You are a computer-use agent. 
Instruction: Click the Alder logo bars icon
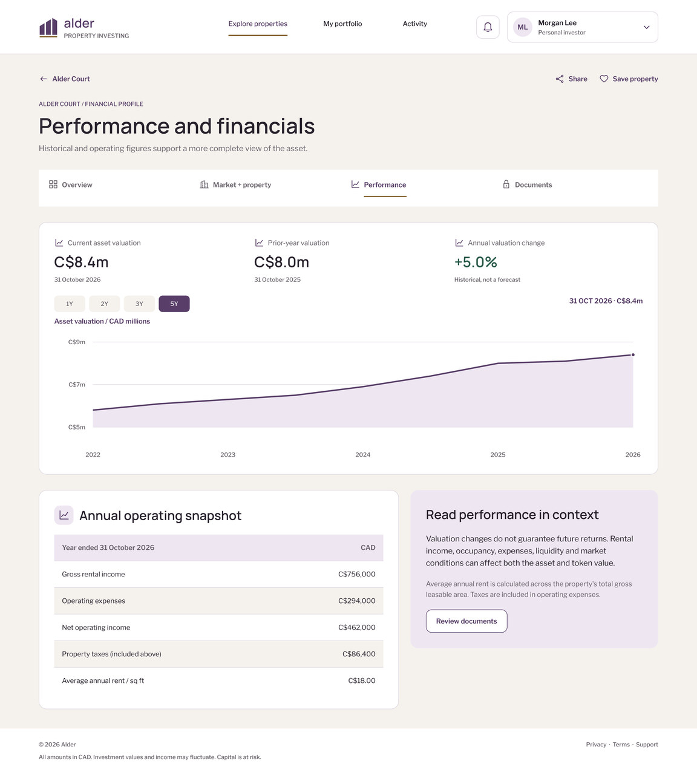(x=48, y=27)
